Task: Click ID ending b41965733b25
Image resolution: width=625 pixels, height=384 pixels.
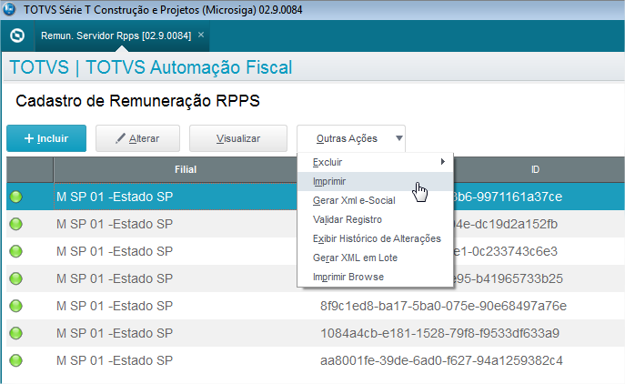Action: (x=509, y=278)
